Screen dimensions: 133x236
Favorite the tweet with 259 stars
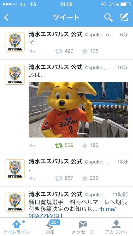coord(85,178)
